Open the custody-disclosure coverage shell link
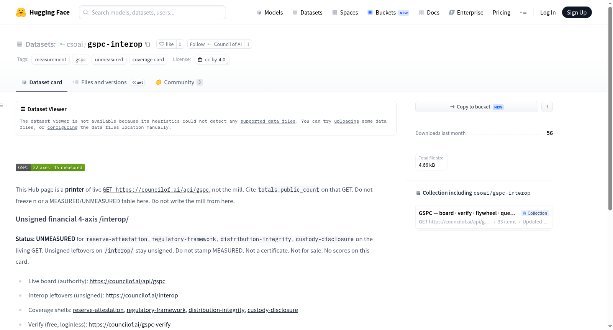 pos(273,310)
